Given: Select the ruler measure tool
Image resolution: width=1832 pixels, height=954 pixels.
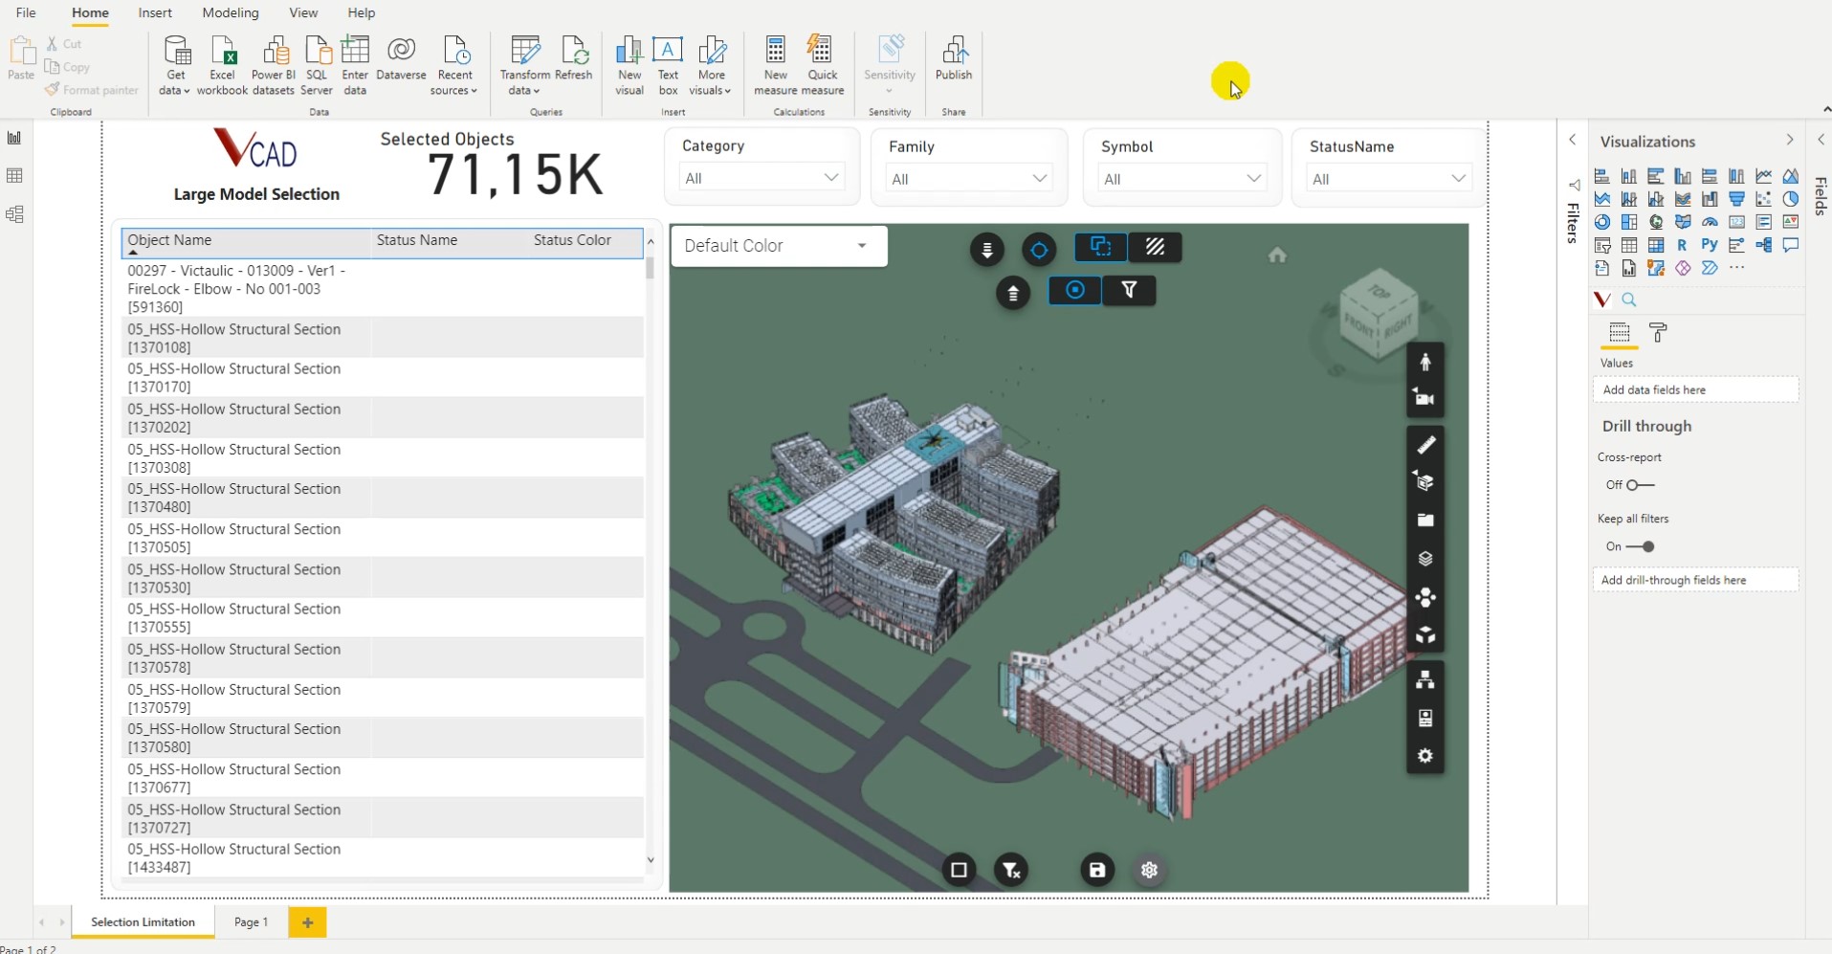Looking at the screenshot, I should [x=1425, y=445].
